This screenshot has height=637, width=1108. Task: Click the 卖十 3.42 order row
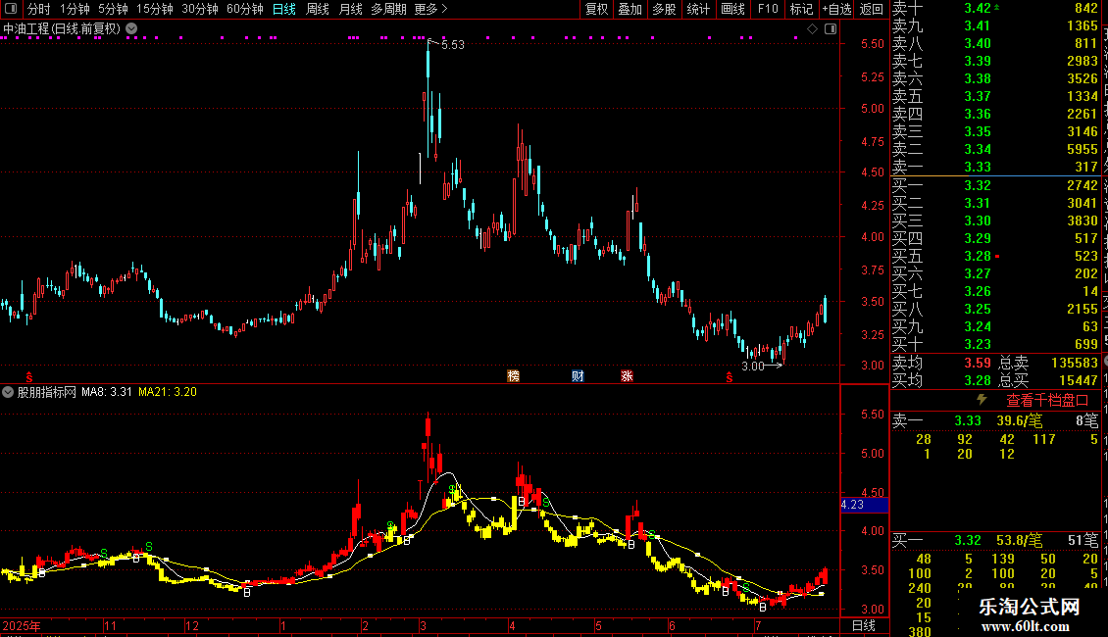pos(995,8)
